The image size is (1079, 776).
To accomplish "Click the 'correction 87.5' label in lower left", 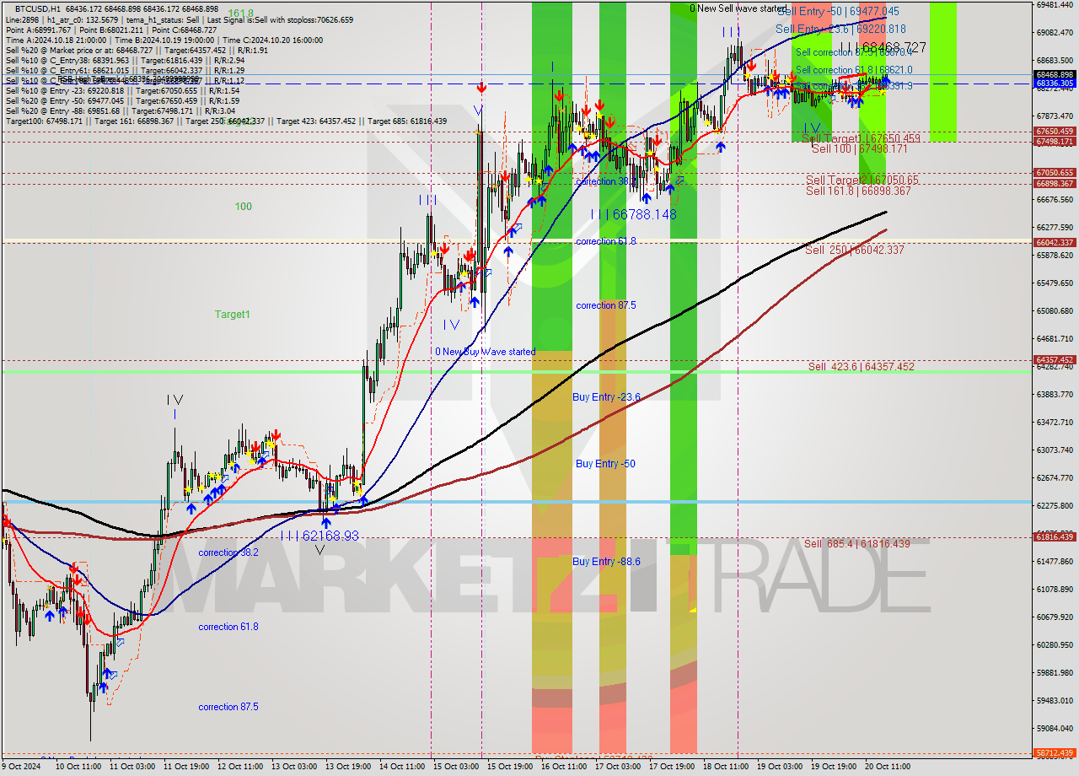I will point(228,708).
